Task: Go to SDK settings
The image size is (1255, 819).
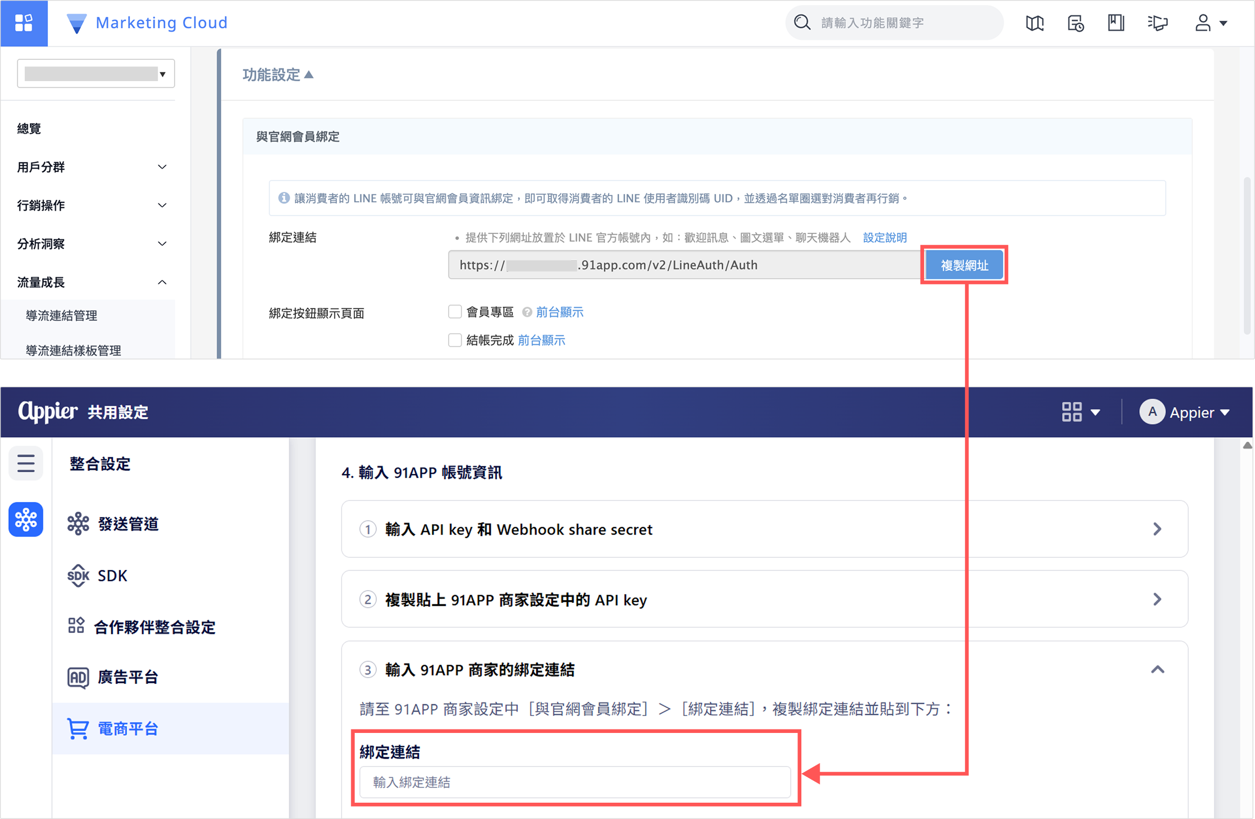Action: 112,576
